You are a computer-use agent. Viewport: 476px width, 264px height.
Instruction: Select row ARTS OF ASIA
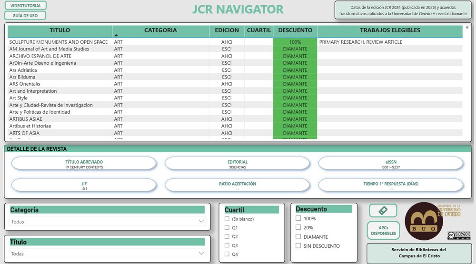tap(235, 133)
